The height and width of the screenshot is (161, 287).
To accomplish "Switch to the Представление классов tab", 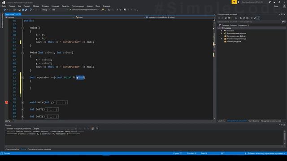I will click(271, 121).
